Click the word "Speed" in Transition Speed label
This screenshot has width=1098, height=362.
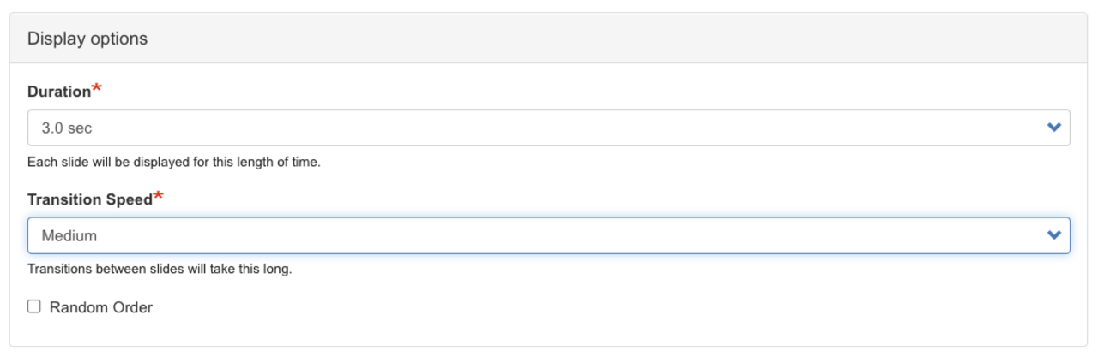[x=130, y=199]
